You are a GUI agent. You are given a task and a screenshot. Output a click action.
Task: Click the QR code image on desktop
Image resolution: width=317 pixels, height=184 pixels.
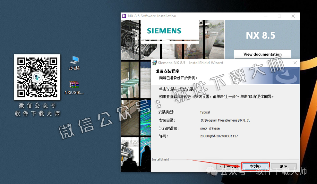pos(37,77)
